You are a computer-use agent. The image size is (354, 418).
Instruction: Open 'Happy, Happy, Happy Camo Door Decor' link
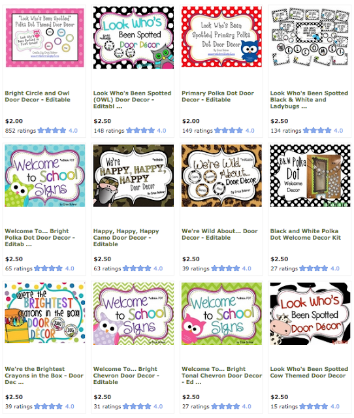[126, 238]
